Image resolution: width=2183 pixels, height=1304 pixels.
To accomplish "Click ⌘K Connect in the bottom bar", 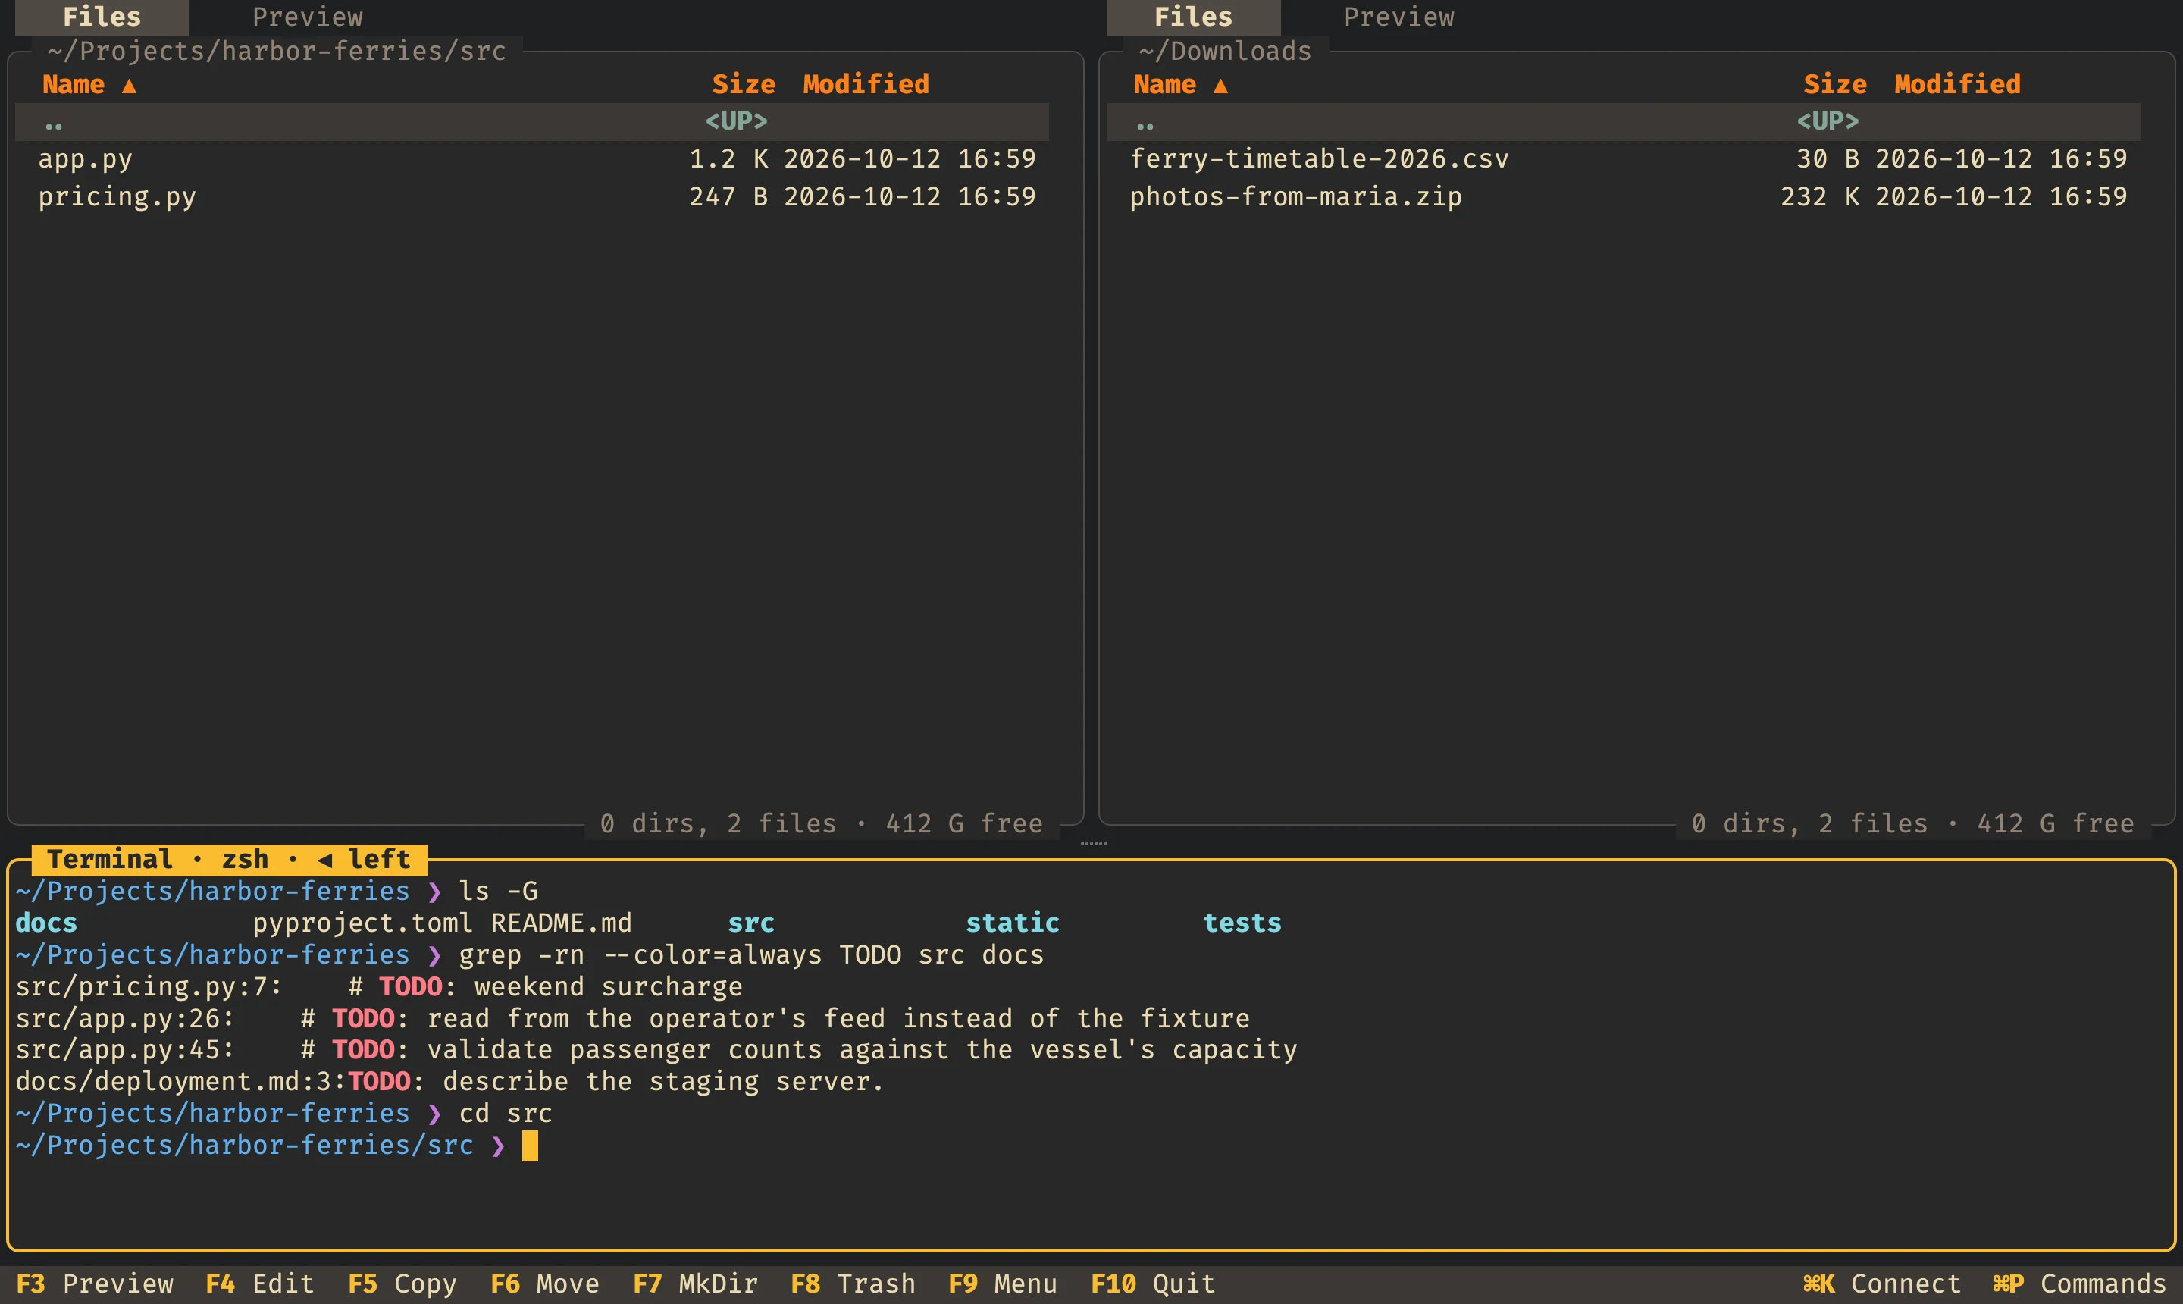I will click(1881, 1284).
